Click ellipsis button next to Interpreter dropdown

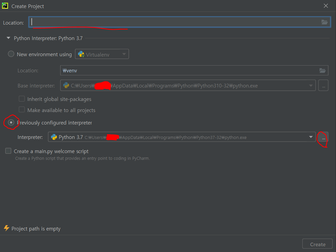[x=323, y=137]
